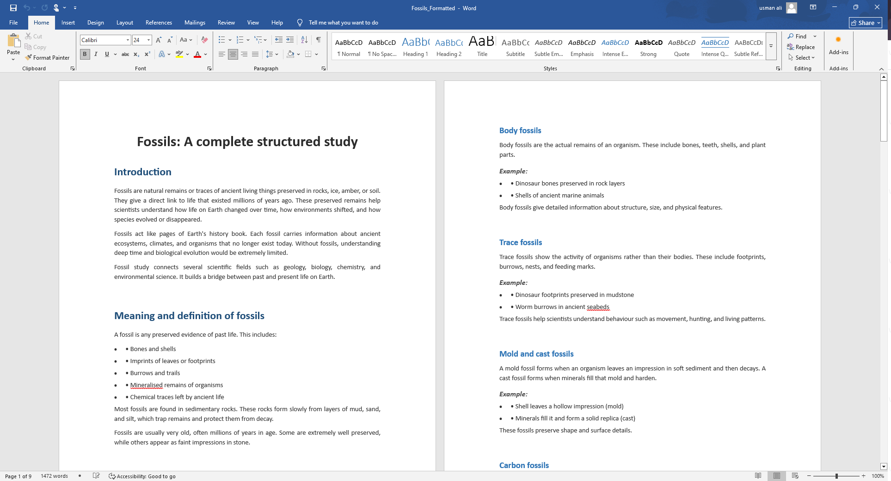Image resolution: width=891 pixels, height=481 pixels.
Task: Expand the Styles gallery More arrow
Action: (771, 46)
